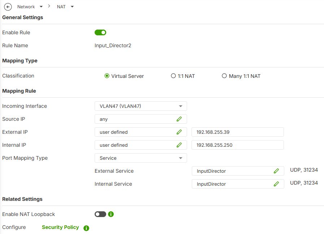Edit External Service with pencil icon

pyautogui.click(x=276, y=171)
